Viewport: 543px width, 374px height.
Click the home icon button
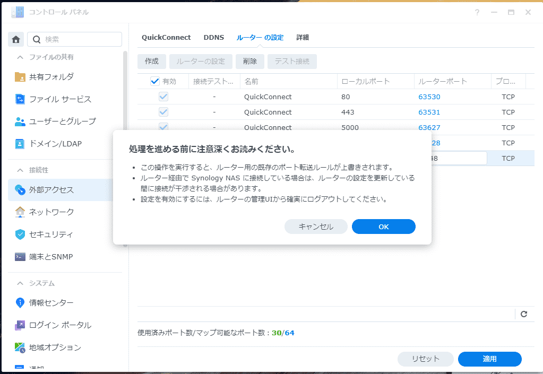(16, 39)
